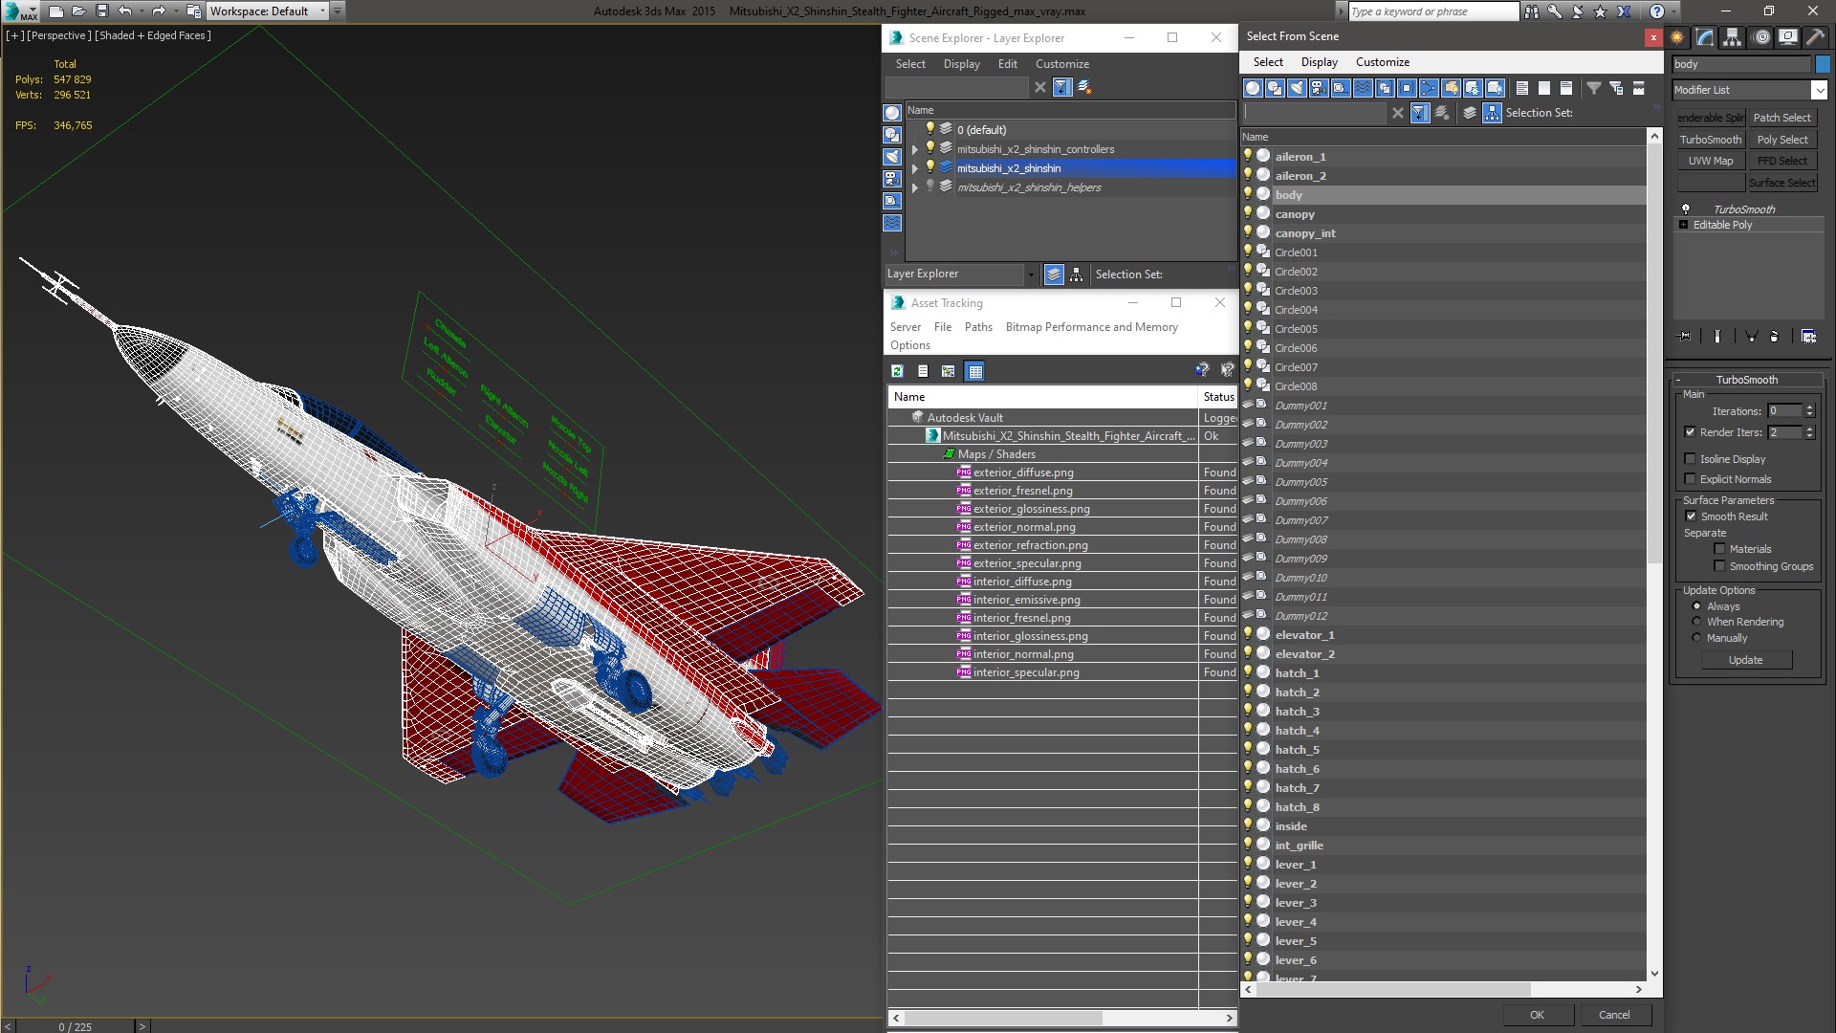Screen dimensions: 1836x1033
Task: Toggle Display Lights filter in Select From Scene
Action: [1297, 88]
